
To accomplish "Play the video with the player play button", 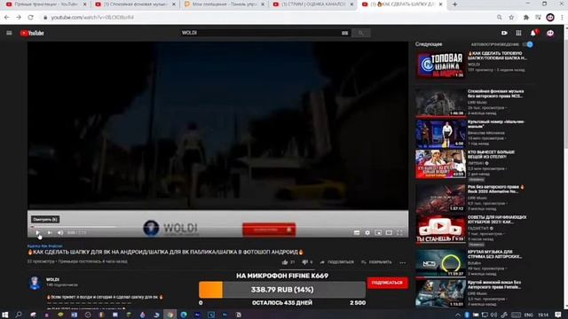I will click(x=37, y=232).
